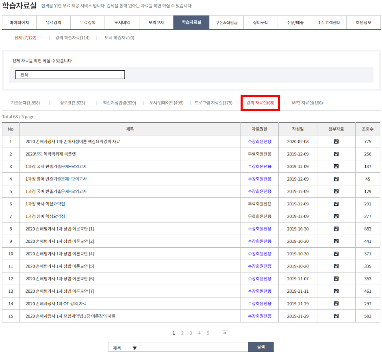Download attachment for 1차 OT 강의 자료
The height and width of the screenshot is (355, 382).
tap(336, 303)
